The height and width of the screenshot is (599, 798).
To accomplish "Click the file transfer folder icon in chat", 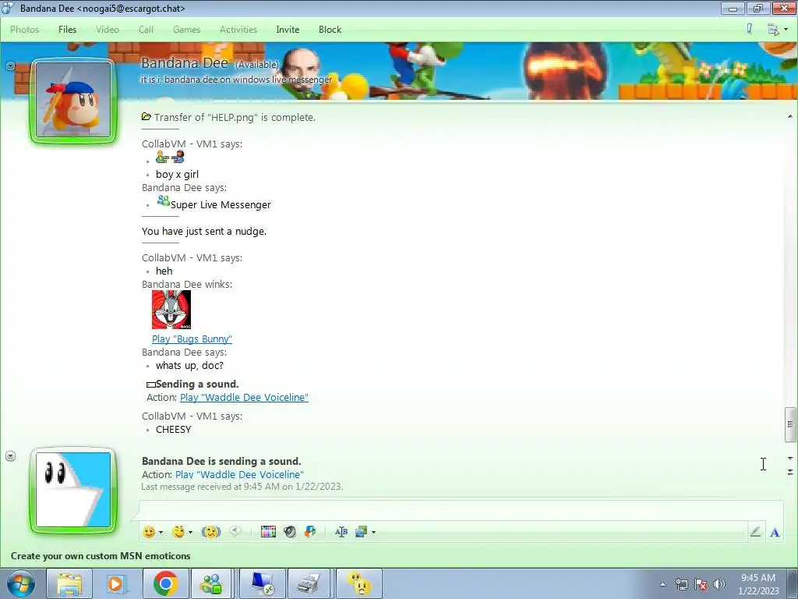I will [147, 117].
